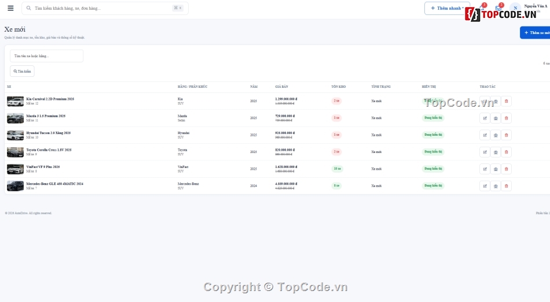Delete the Mercedes-Benz GLE 450 row

point(506,186)
